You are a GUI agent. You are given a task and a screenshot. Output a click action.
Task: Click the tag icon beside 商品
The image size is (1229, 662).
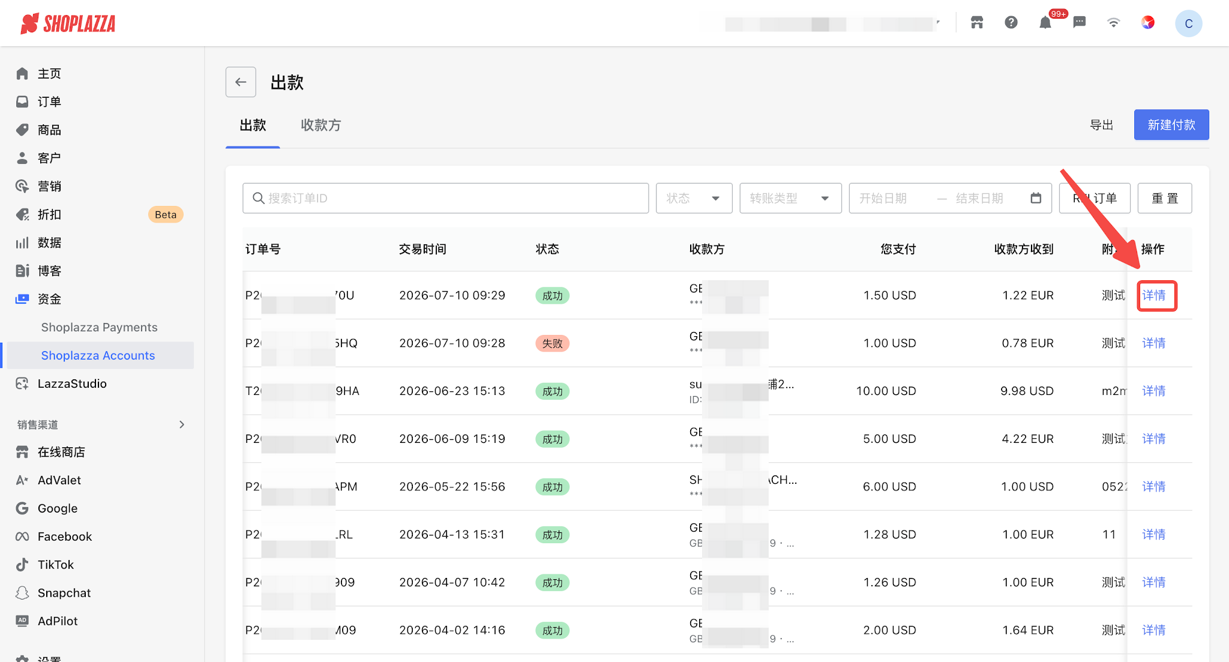coord(22,130)
